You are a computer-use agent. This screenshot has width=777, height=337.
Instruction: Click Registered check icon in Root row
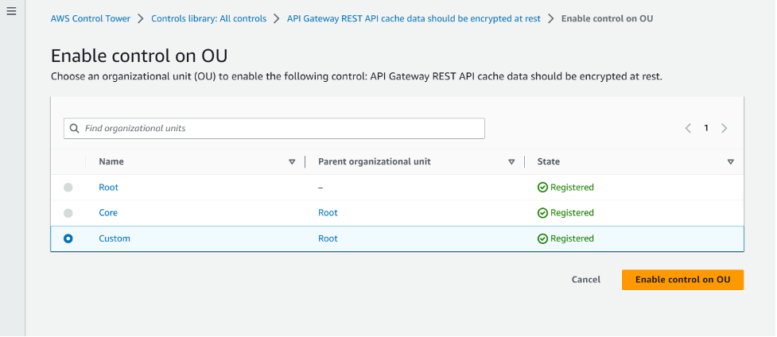[542, 188]
